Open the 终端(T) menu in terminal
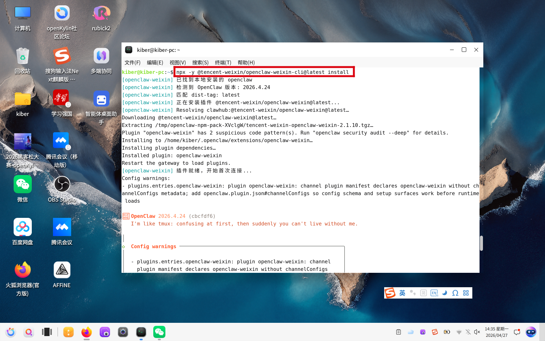Image resolution: width=545 pixels, height=341 pixels. pyautogui.click(x=223, y=63)
